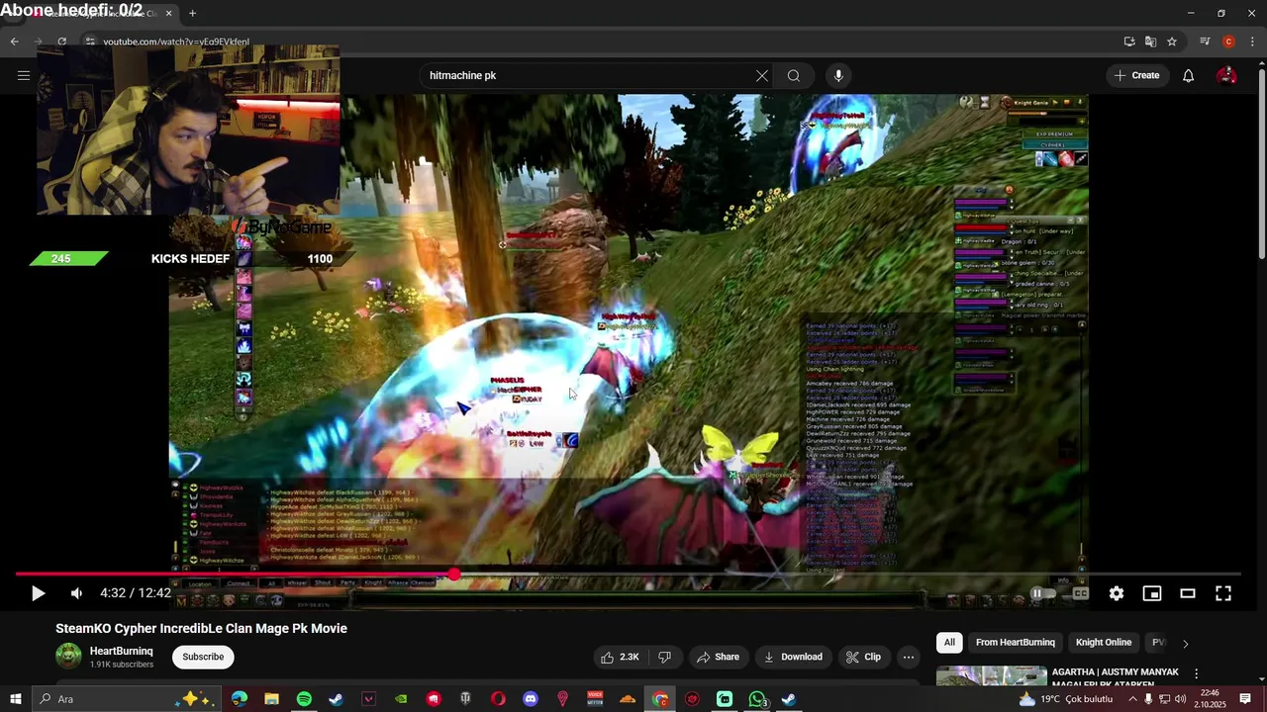Screen dimensions: 1267x712
Task: Select the All filter chip
Action: coord(949,643)
